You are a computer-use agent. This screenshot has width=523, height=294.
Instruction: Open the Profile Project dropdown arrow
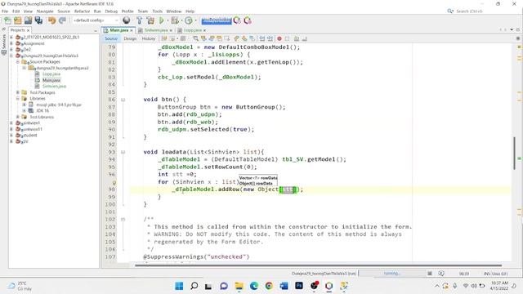(x=195, y=20)
